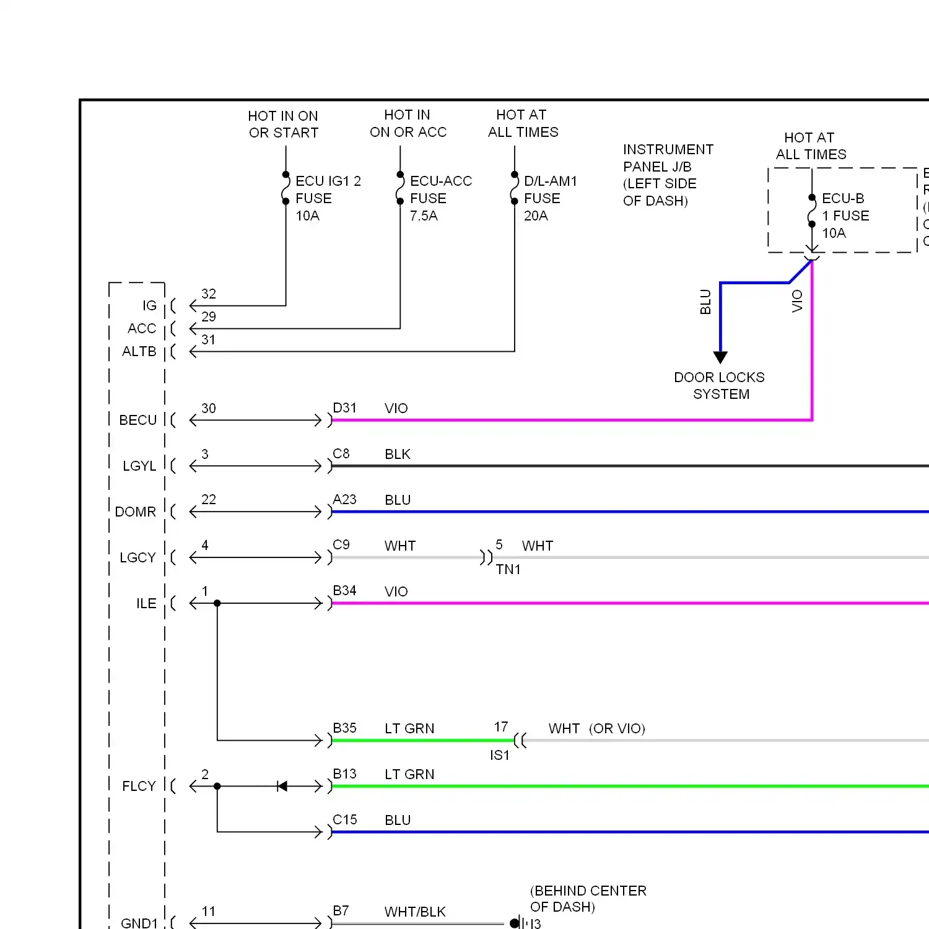
Task: Click connector pin C8
Action: [341, 453]
